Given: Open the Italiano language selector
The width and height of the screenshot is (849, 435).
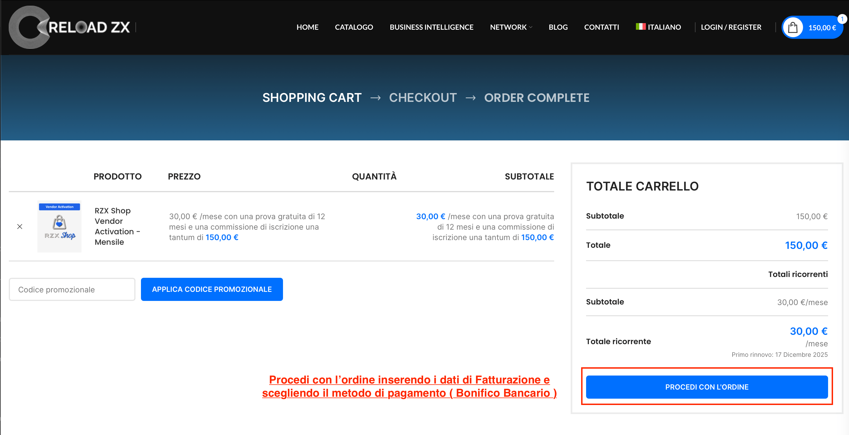Looking at the screenshot, I should (664, 27).
